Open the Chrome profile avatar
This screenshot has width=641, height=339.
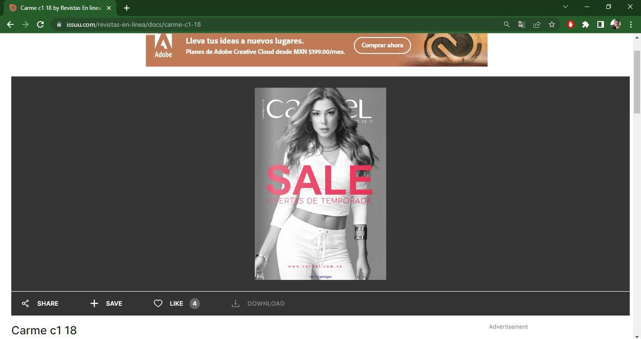[616, 24]
